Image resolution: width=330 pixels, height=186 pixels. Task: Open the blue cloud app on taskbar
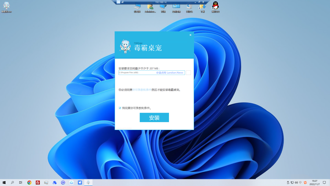[54, 183]
